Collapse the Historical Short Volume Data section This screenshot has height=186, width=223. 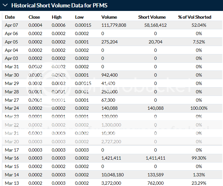[x=5, y=5]
